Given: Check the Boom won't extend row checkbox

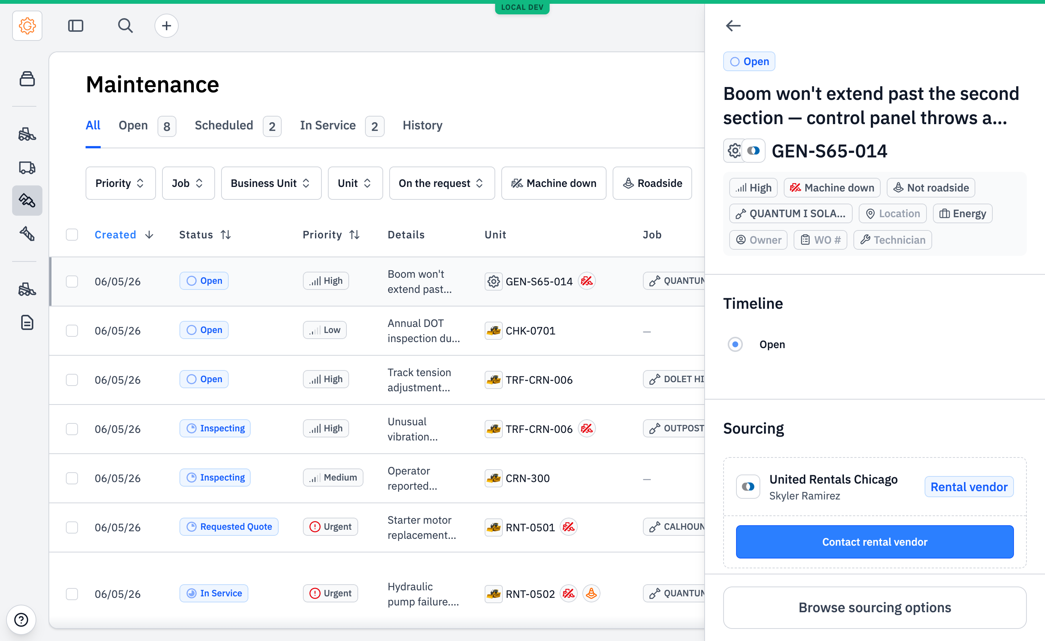Looking at the screenshot, I should (x=72, y=282).
